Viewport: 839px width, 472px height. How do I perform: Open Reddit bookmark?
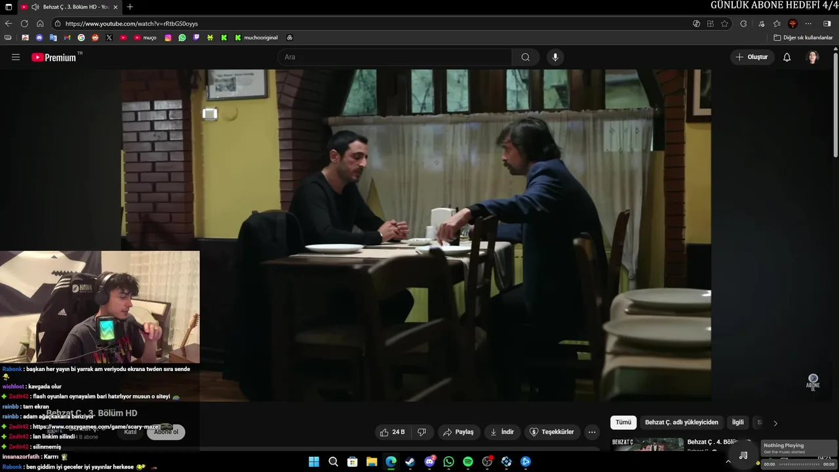95,37
